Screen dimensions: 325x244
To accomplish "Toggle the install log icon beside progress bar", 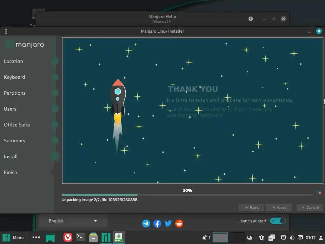I will pos(319,192).
